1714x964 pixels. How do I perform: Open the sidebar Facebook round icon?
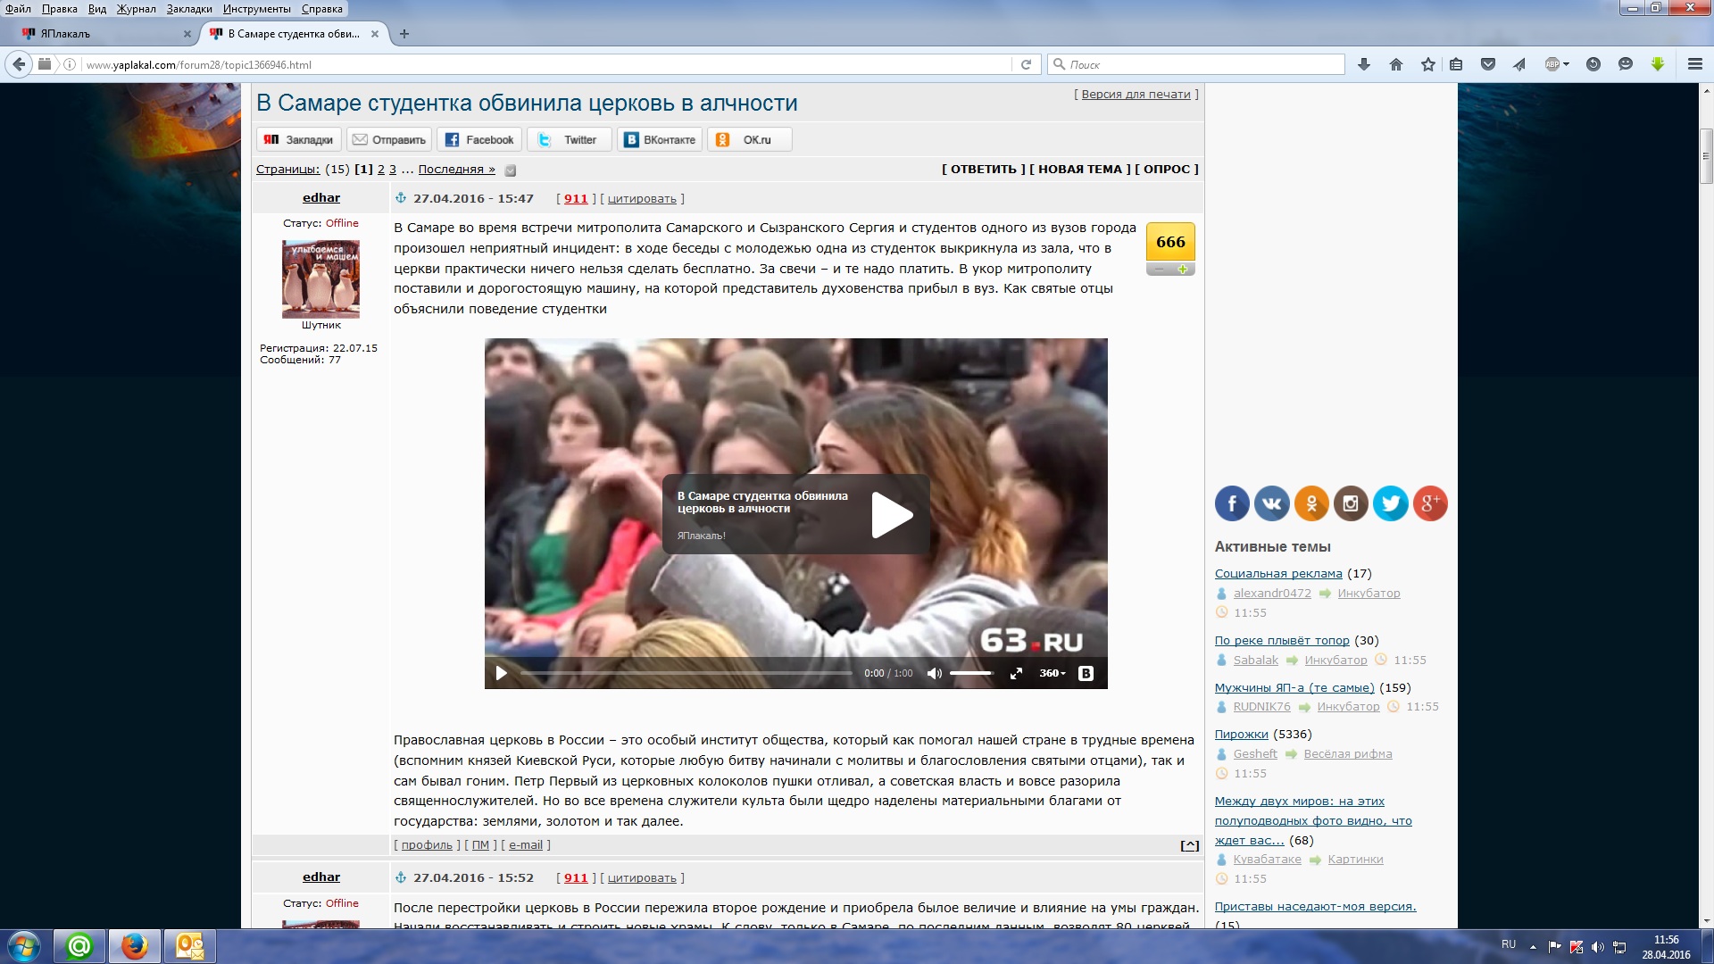1232,503
